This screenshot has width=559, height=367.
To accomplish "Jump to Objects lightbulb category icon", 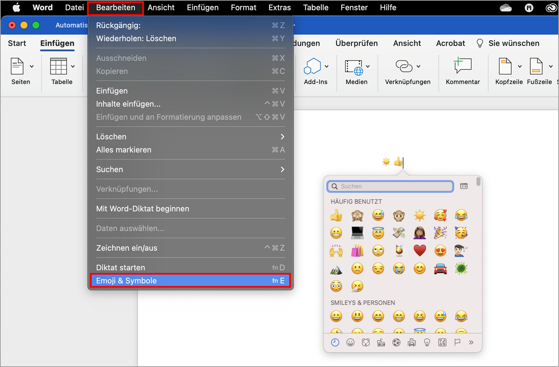I will tap(427, 342).
